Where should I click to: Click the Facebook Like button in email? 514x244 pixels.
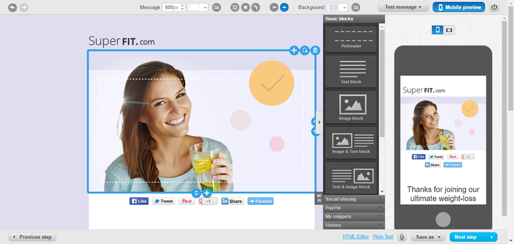pyautogui.click(x=139, y=201)
